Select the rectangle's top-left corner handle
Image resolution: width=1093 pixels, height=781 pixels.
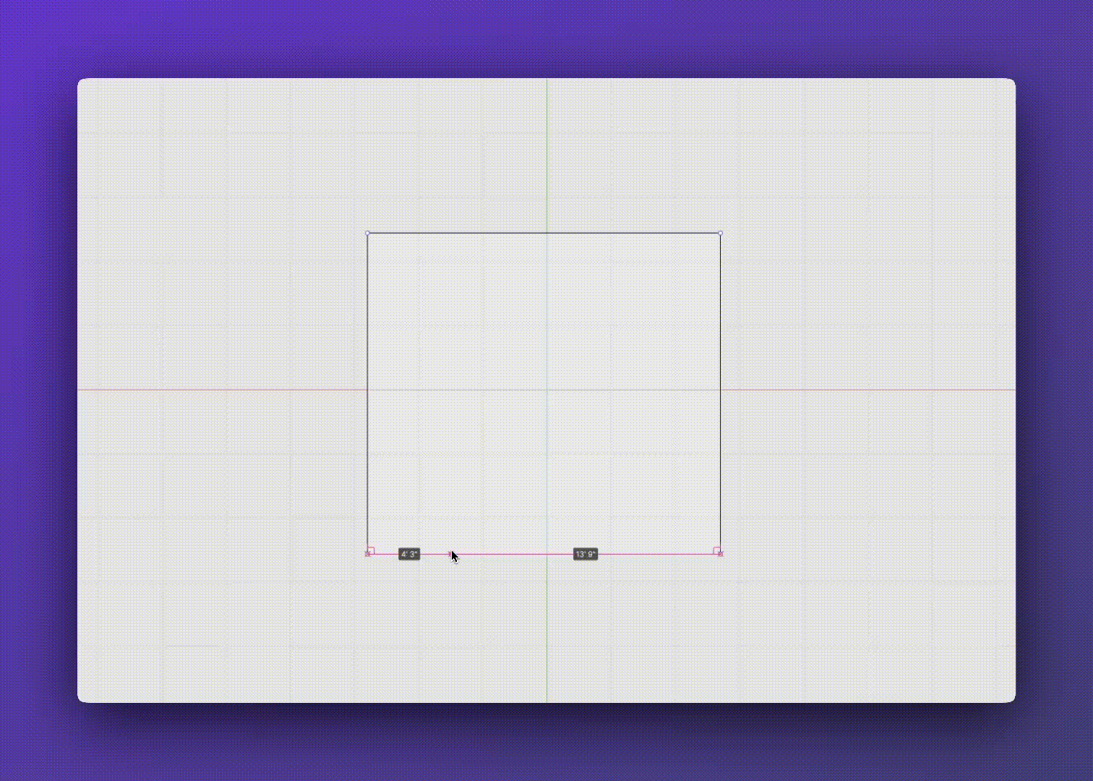367,233
